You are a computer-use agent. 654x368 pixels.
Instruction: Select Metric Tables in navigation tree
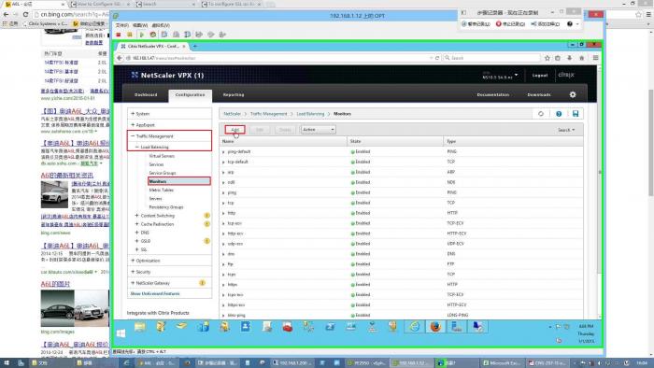coord(162,190)
